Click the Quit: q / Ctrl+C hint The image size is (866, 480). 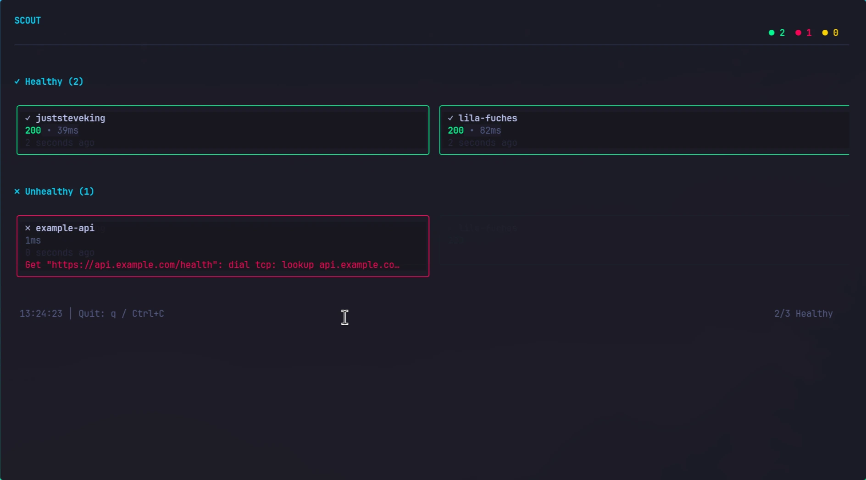(121, 314)
